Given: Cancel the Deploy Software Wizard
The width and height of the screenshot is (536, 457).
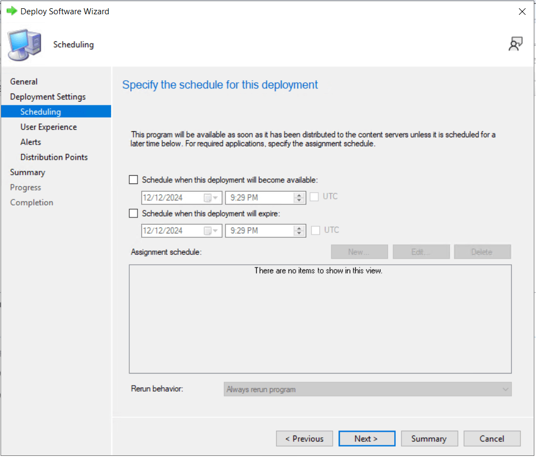Looking at the screenshot, I should 491,438.
